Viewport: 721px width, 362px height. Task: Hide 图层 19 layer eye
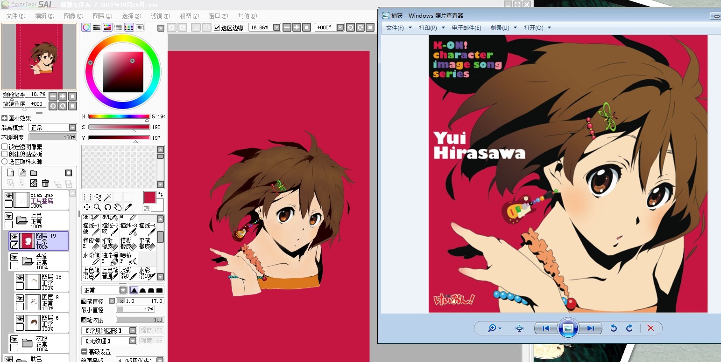[14, 237]
